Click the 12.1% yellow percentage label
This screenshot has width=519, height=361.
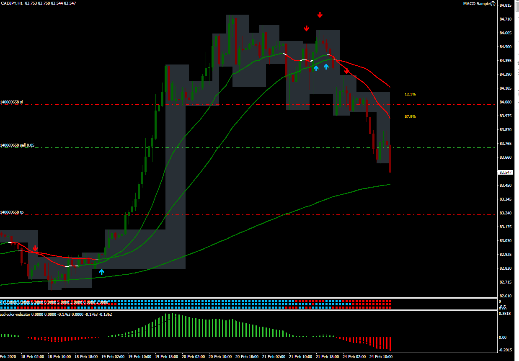click(x=410, y=94)
